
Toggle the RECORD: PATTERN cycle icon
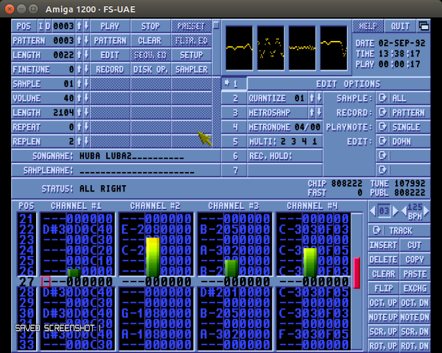click(383, 112)
